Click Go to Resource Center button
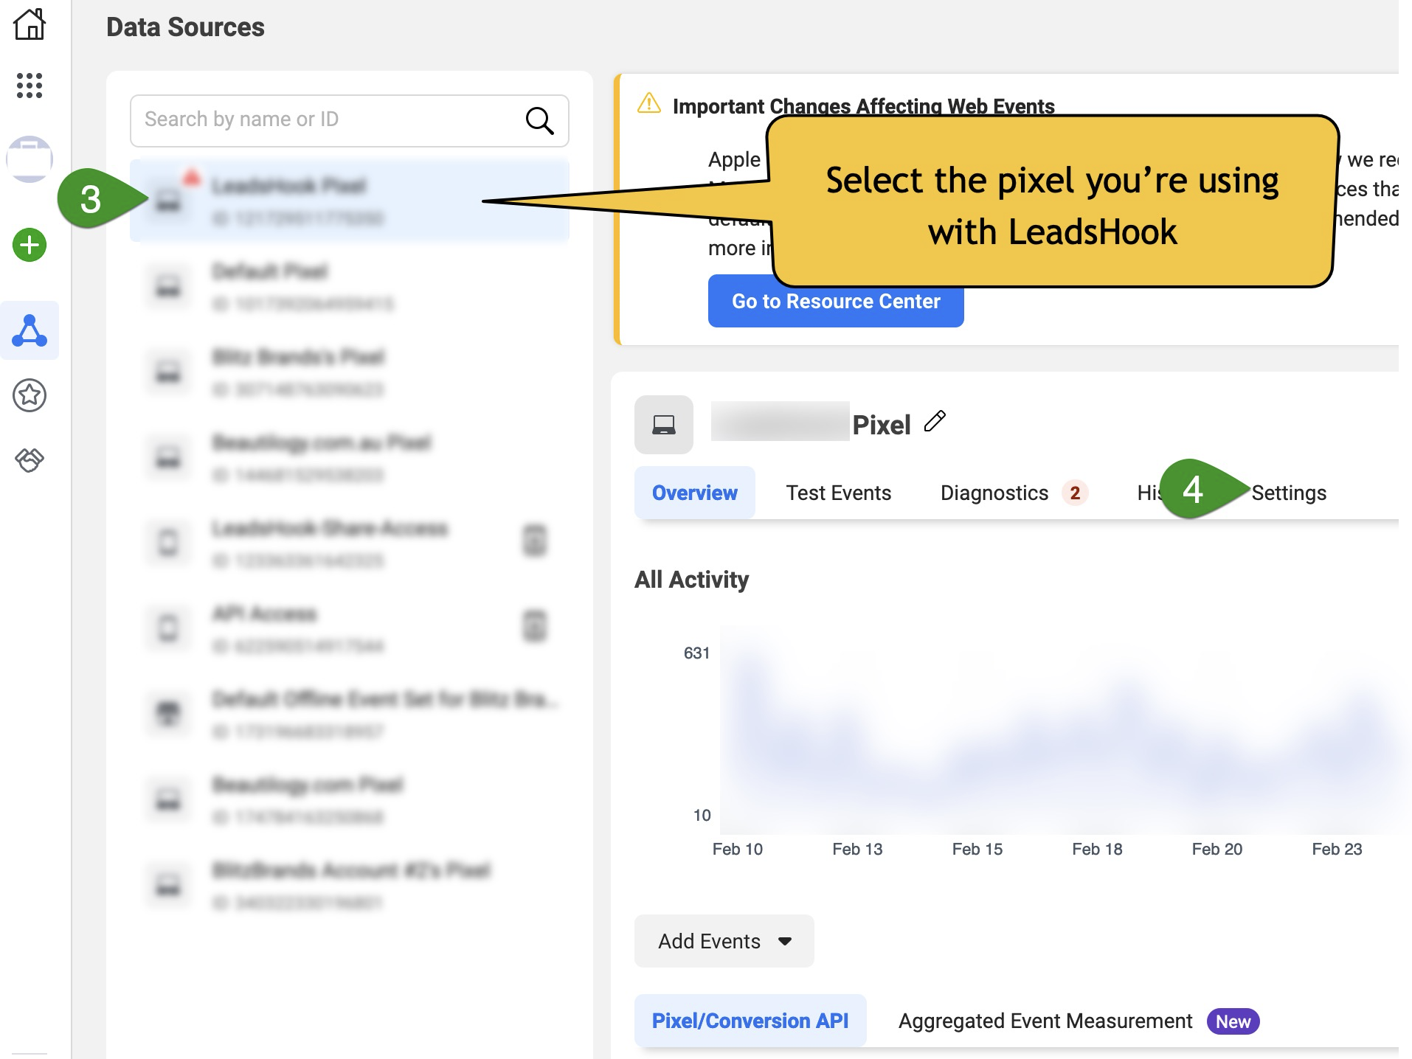This screenshot has width=1412, height=1059. tap(836, 301)
